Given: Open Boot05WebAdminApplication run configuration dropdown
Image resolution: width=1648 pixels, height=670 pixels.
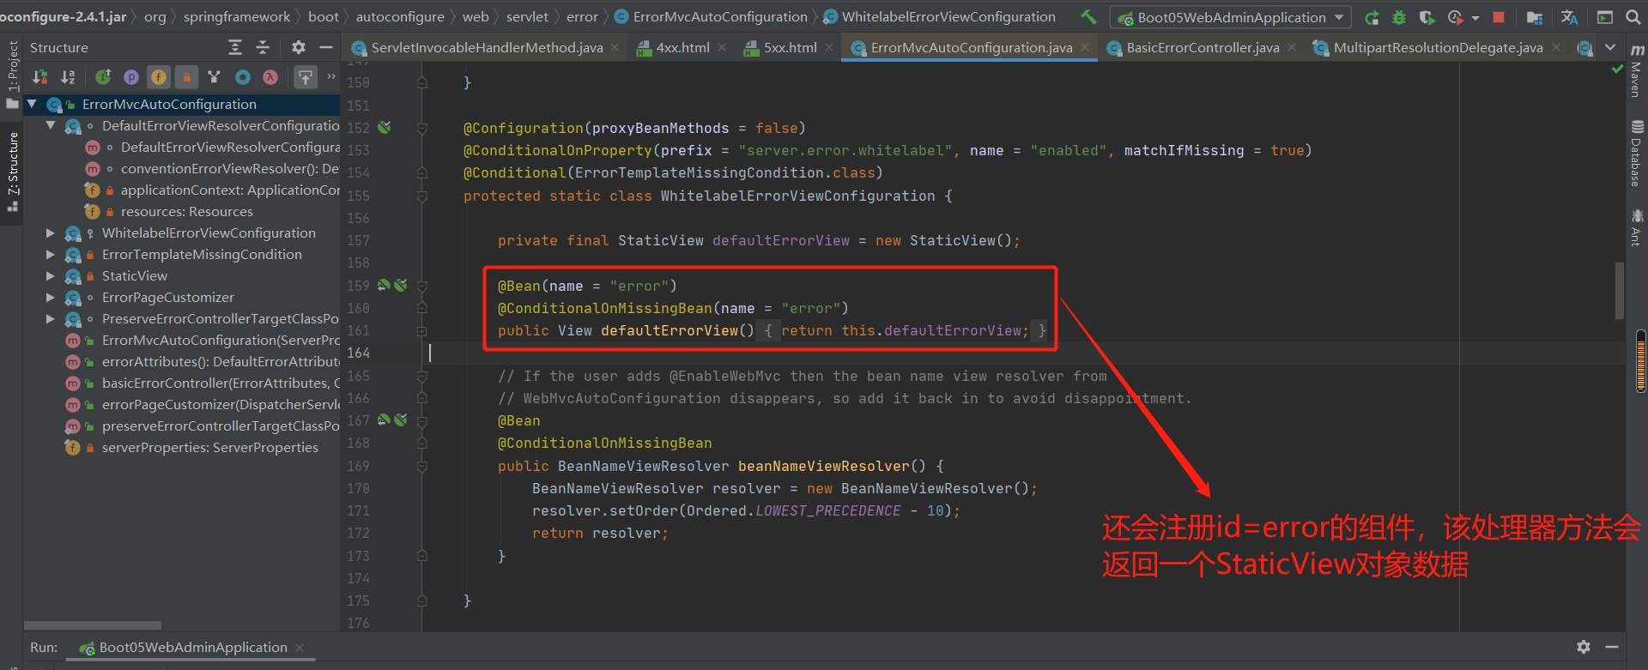Looking at the screenshot, I should pyautogui.click(x=1231, y=17).
